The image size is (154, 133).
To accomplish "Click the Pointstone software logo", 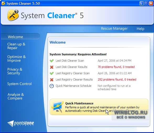I will click(21, 124).
